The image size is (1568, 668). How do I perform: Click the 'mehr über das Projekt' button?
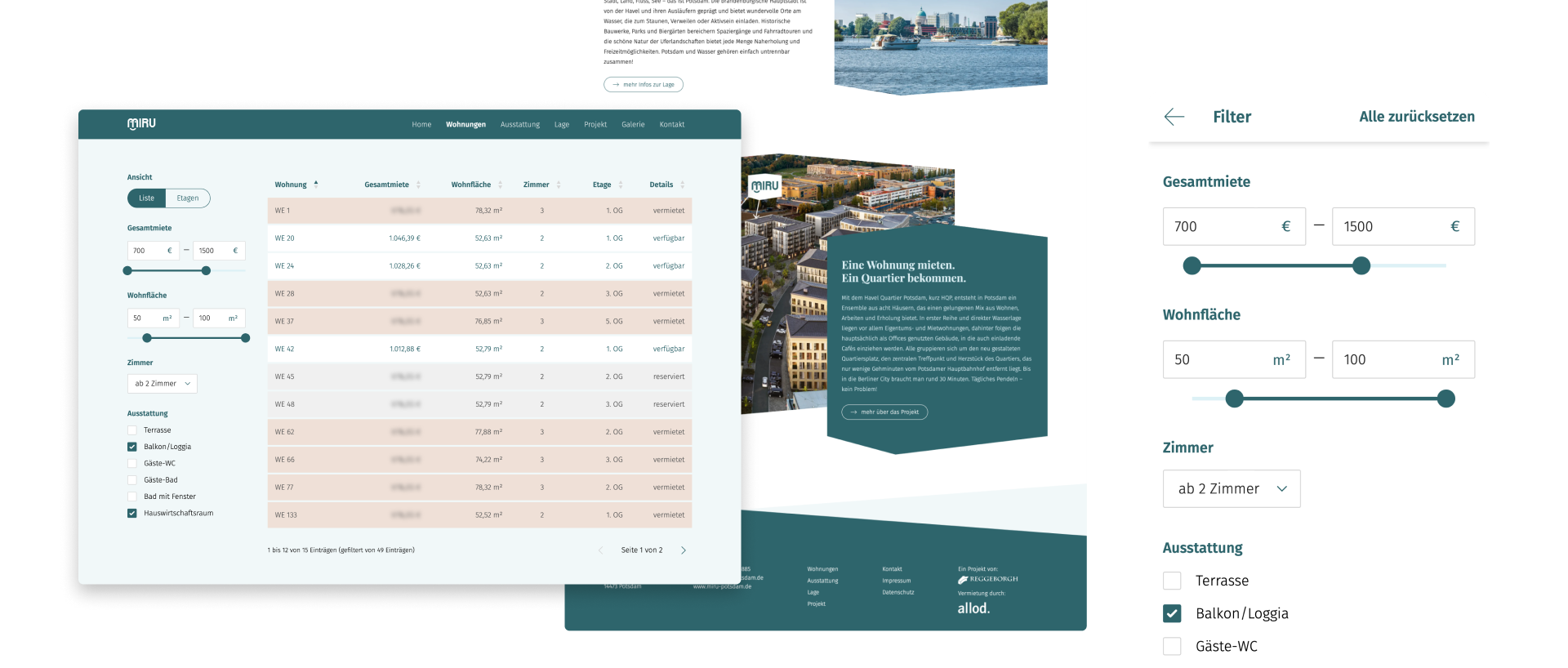(x=884, y=412)
